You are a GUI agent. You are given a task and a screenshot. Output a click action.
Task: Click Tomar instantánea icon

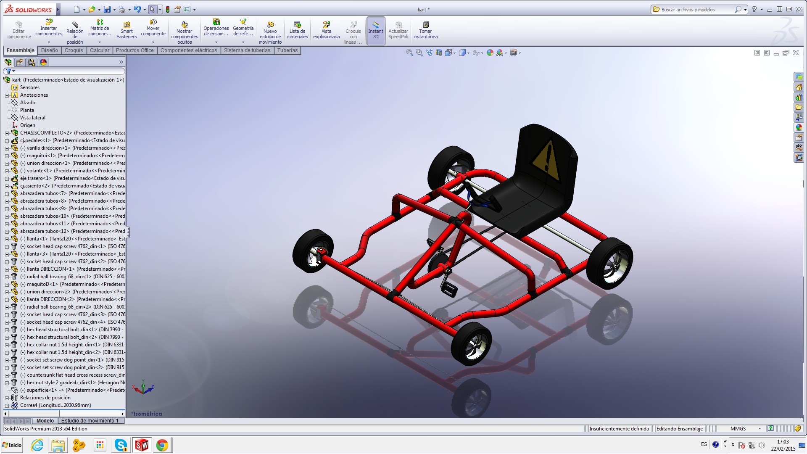coord(425,25)
